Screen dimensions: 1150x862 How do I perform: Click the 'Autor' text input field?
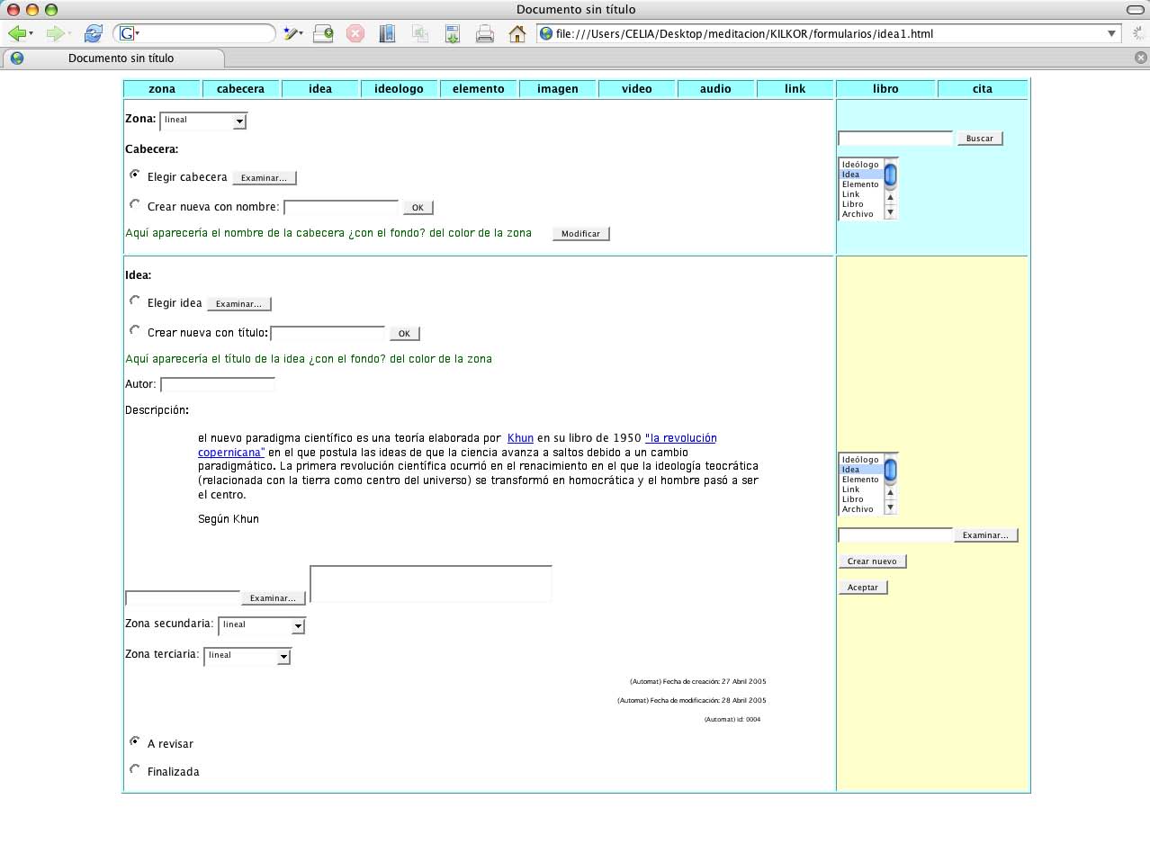(217, 384)
